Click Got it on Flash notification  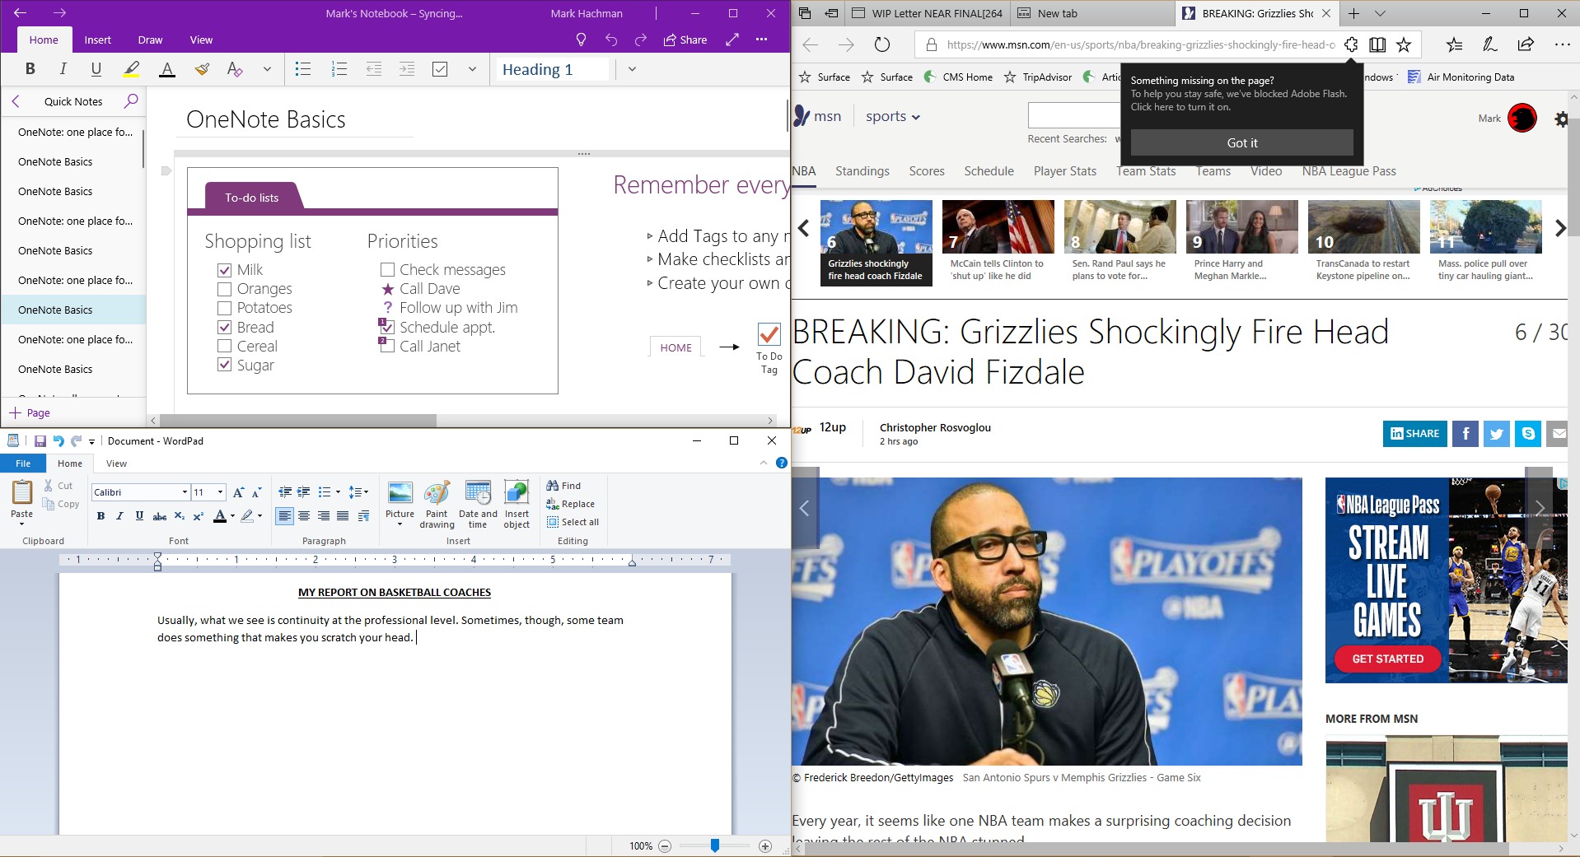(1241, 142)
